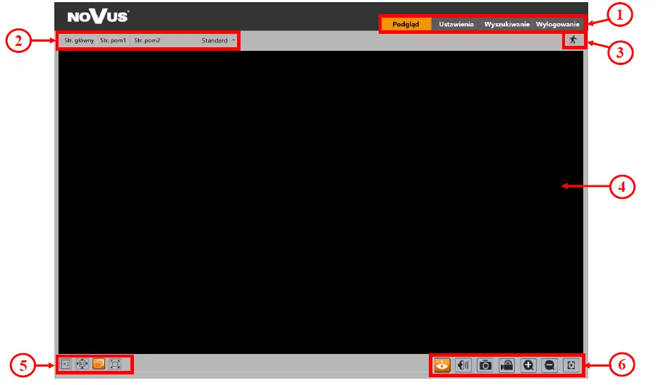Open the Podgląd tab

(x=406, y=24)
